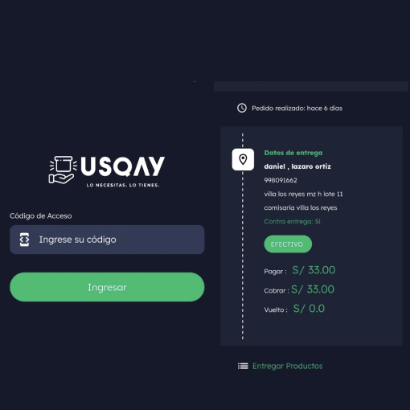Image resolution: width=410 pixels, height=410 pixels.
Task: Click the green Ingresar button
Action: pos(107,287)
